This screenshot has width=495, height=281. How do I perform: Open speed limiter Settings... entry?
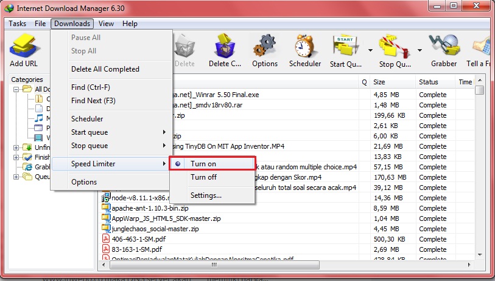(206, 195)
